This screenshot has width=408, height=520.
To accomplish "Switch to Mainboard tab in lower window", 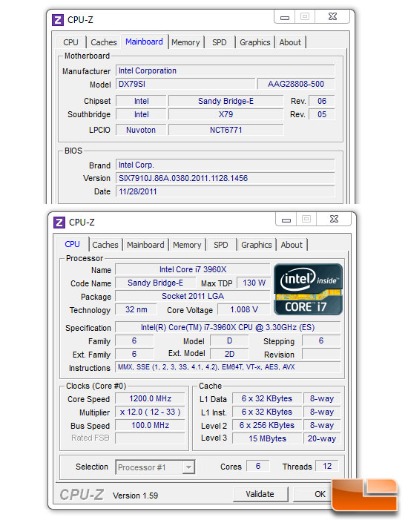I will 145,245.
